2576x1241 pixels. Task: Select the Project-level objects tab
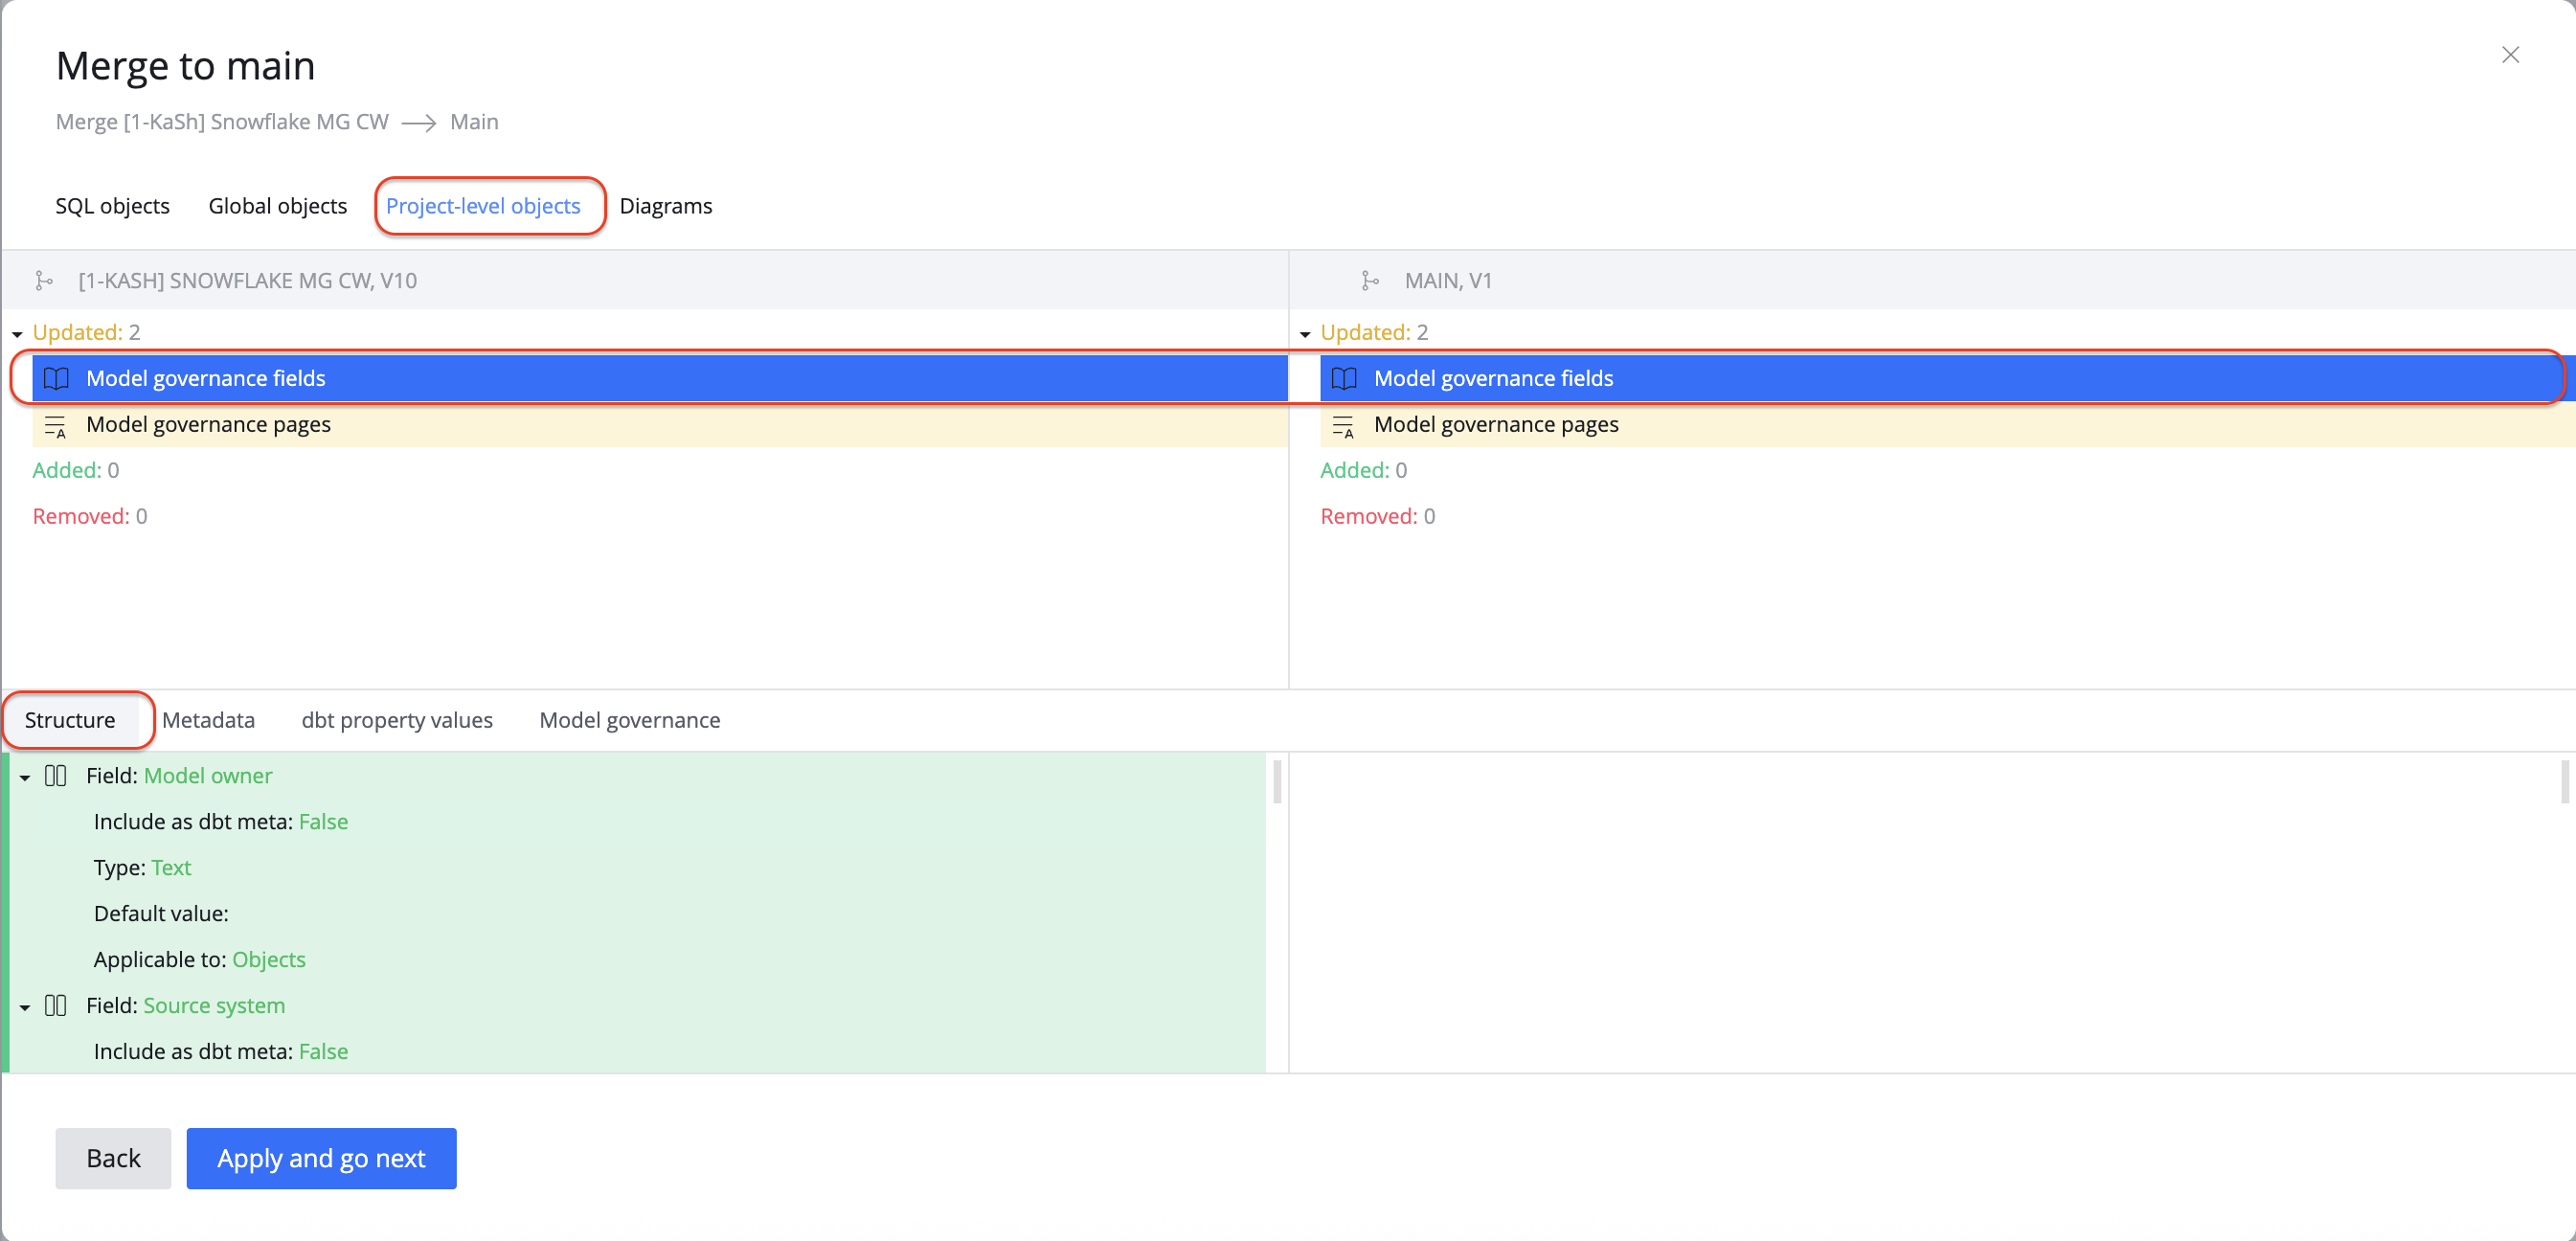tap(483, 206)
